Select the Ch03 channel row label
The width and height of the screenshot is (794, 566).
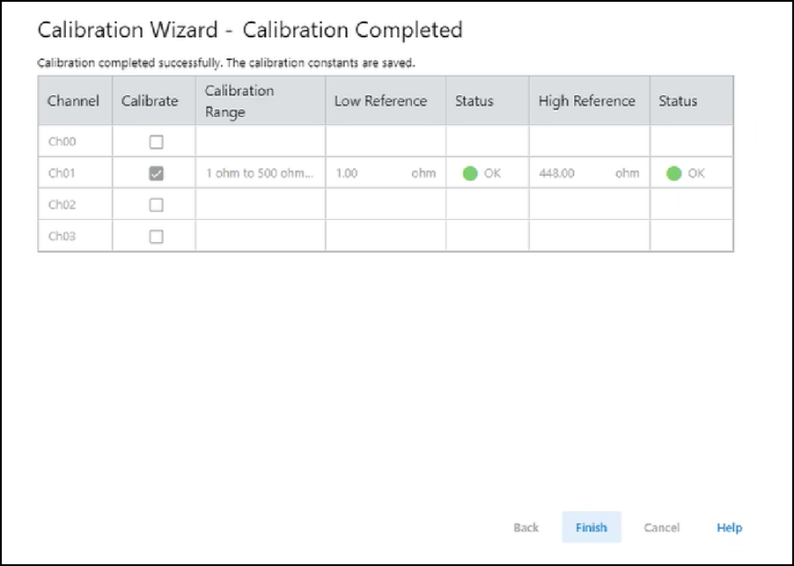pyautogui.click(x=62, y=237)
